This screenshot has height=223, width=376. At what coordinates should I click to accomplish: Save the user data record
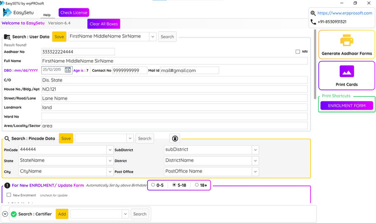[59, 37]
